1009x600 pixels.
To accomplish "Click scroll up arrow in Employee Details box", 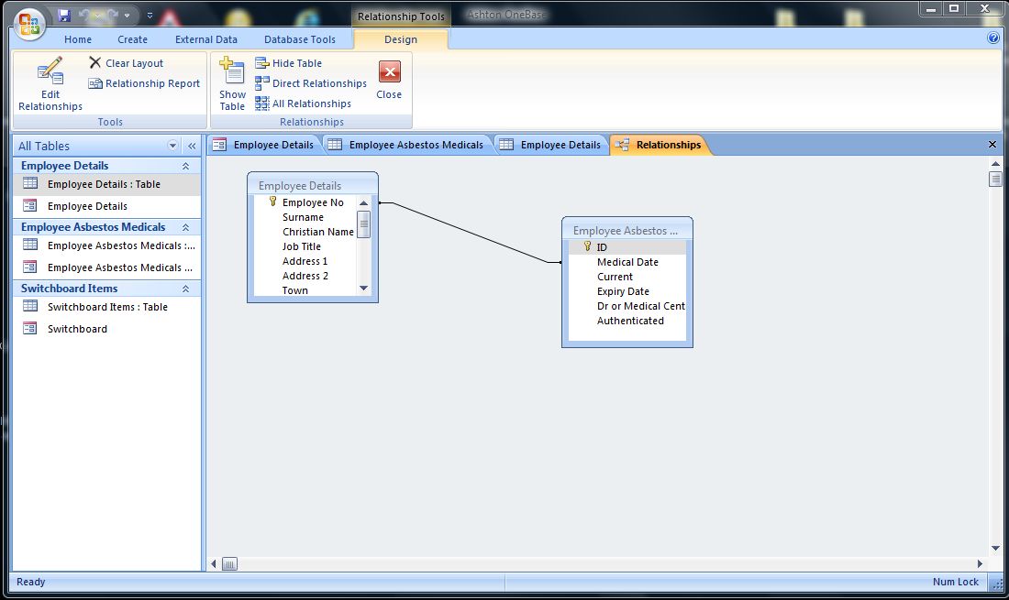I will pyautogui.click(x=363, y=203).
